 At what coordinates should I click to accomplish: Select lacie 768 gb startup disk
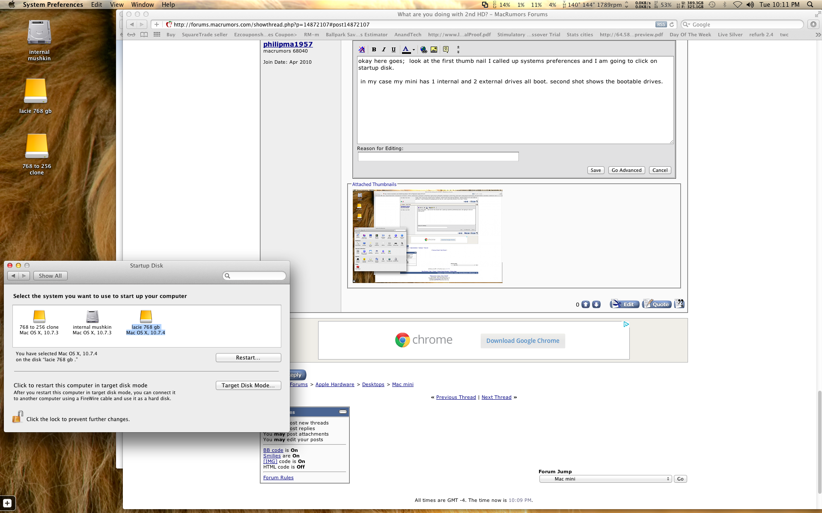click(146, 322)
